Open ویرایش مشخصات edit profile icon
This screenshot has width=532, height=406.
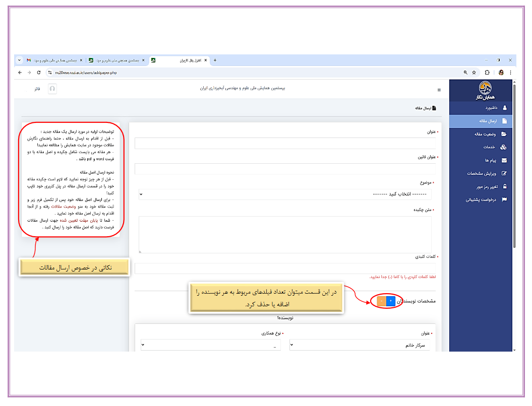click(x=504, y=174)
